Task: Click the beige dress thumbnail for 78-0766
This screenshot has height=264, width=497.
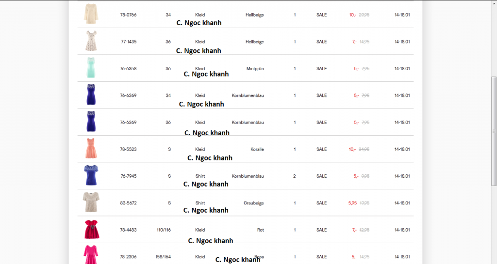Action: point(90,14)
